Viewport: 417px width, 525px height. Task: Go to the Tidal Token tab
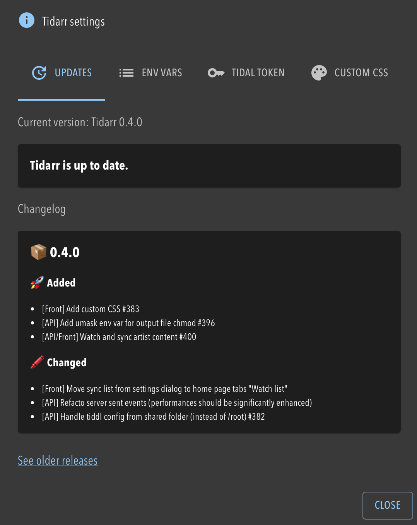258,73
